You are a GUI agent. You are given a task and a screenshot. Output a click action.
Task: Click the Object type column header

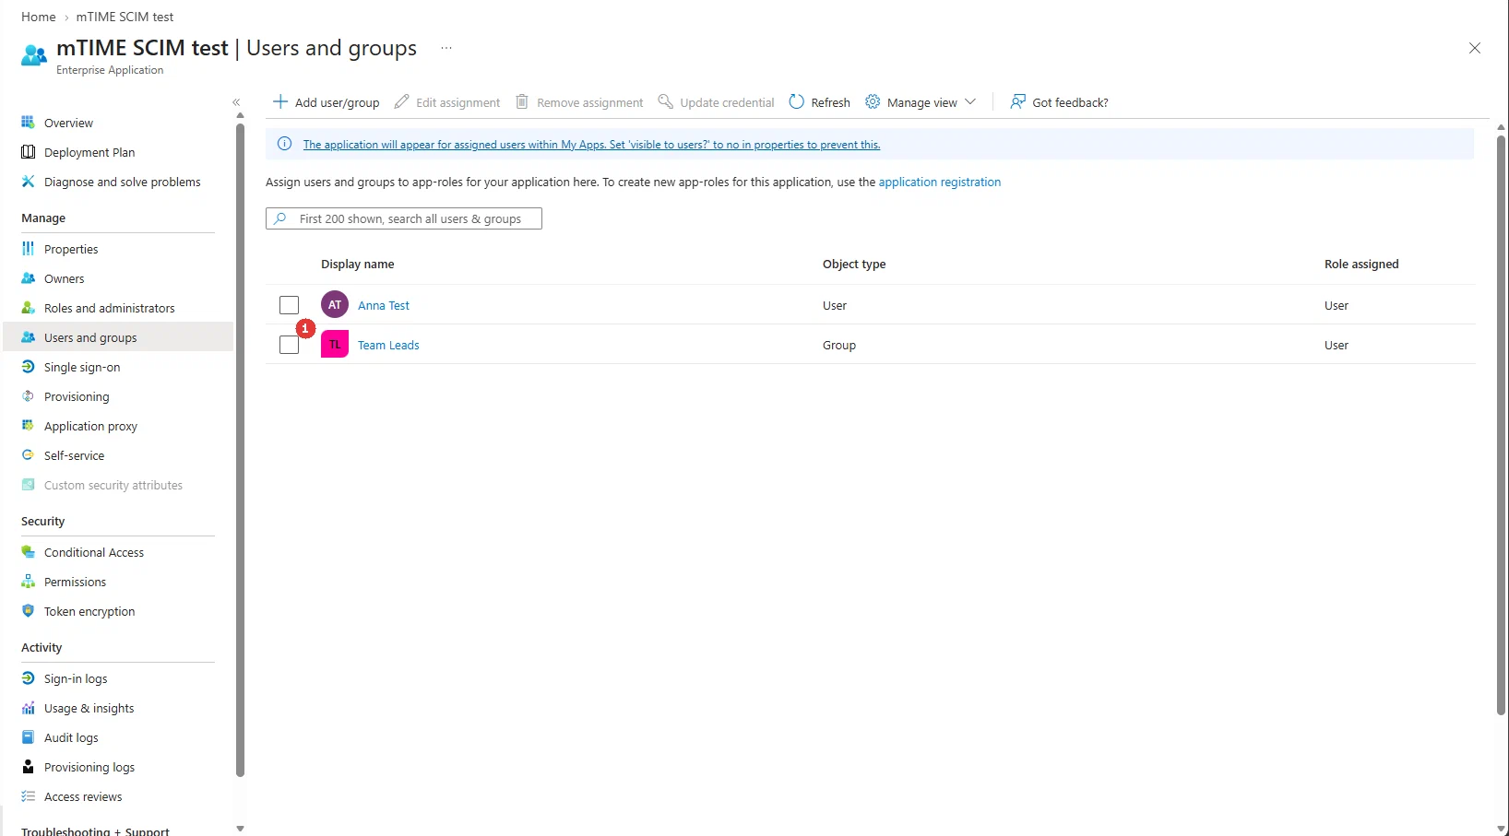click(854, 264)
